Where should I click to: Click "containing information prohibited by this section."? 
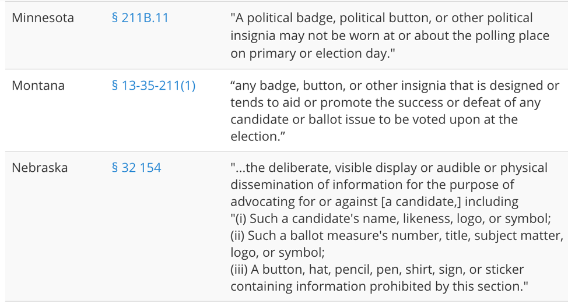(x=379, y=287)
